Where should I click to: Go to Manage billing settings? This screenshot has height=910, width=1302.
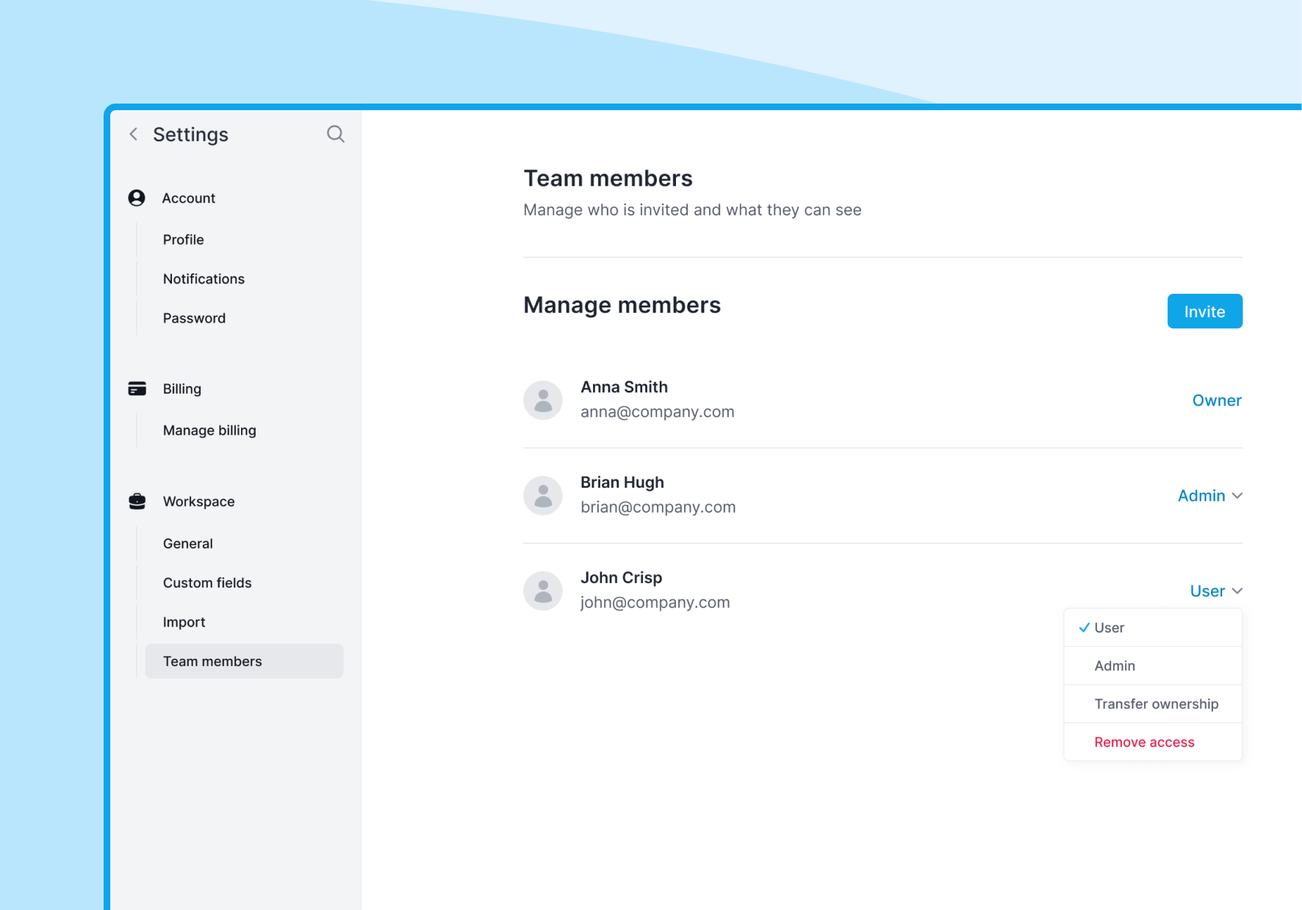209,430
